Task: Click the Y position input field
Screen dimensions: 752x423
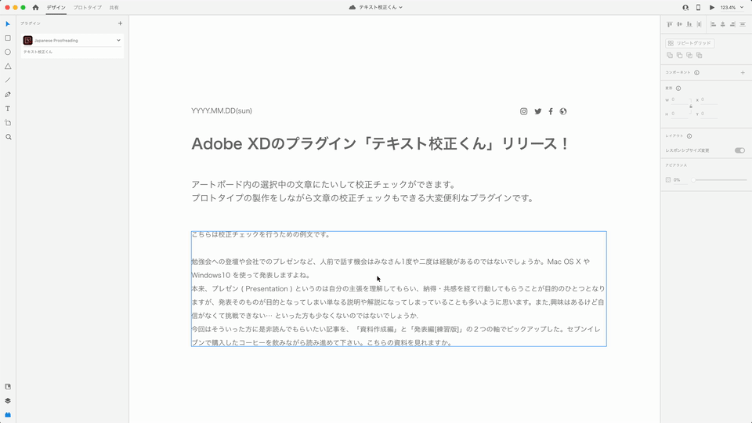Action: 709,114
